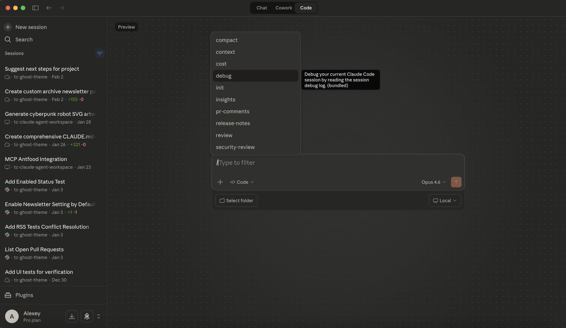
Task: Click the back navigation arrow
Action: (x=49, y=8)
